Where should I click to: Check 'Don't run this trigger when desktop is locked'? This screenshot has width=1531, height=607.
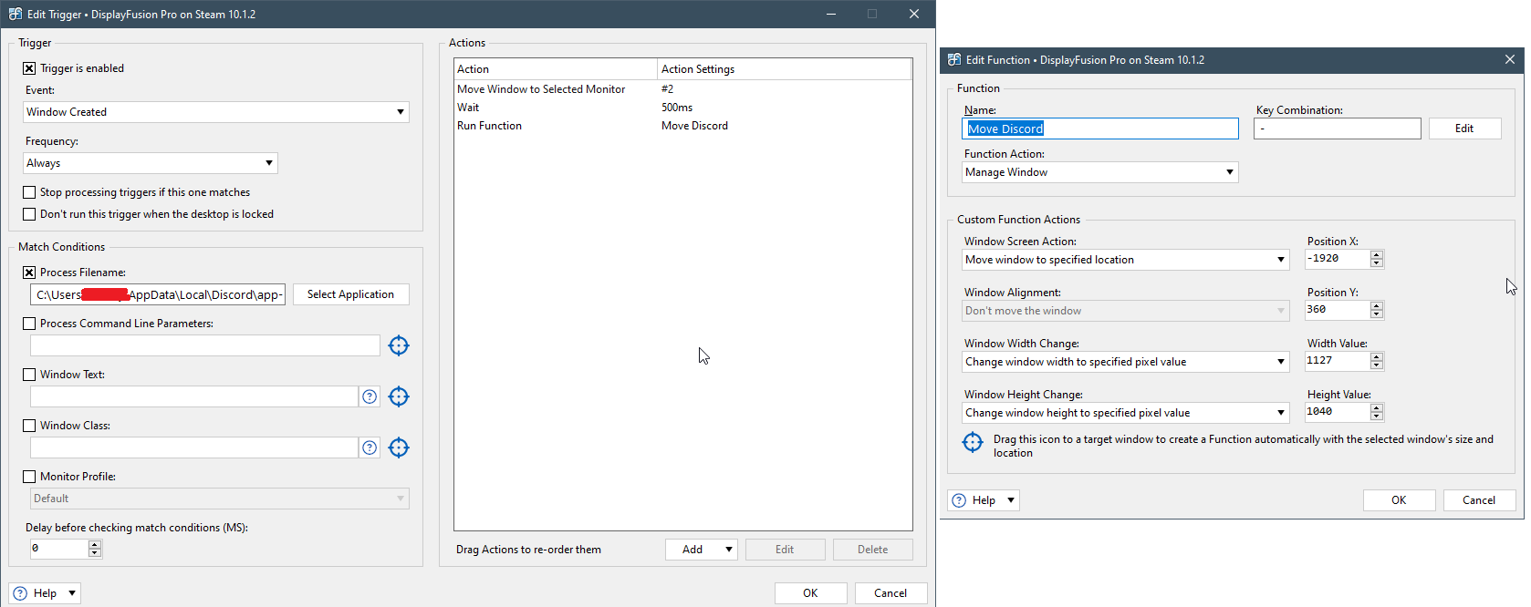29,214
